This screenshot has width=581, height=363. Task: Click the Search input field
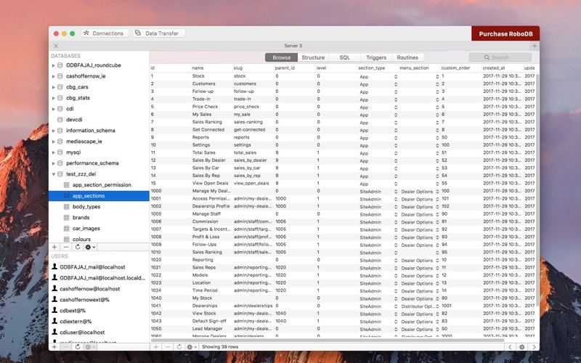pyautogui.click(x=500, y=57)
